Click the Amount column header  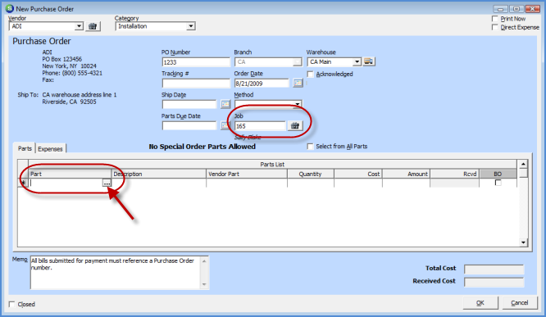pyautogui.click(x=406, y=174)
